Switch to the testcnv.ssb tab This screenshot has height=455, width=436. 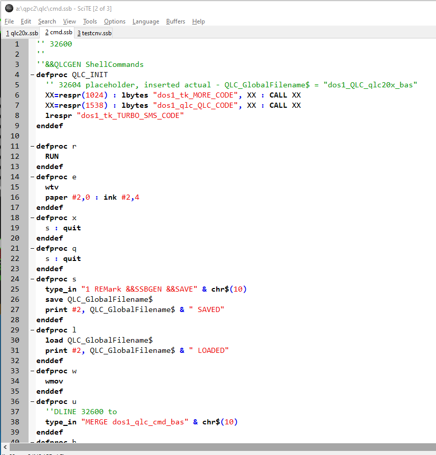(x=94, y=33)
